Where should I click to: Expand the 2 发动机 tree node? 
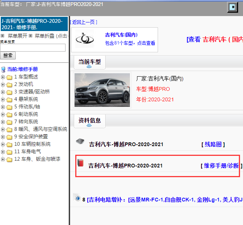click(x=3, y=84)
